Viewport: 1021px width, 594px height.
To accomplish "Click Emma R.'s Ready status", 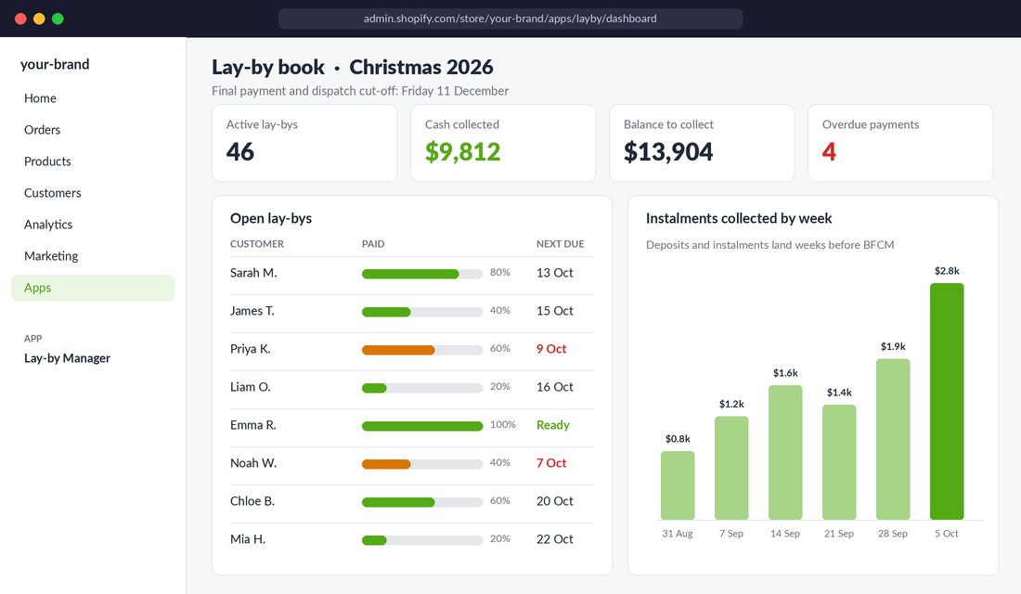I will [x=553, y=425].
